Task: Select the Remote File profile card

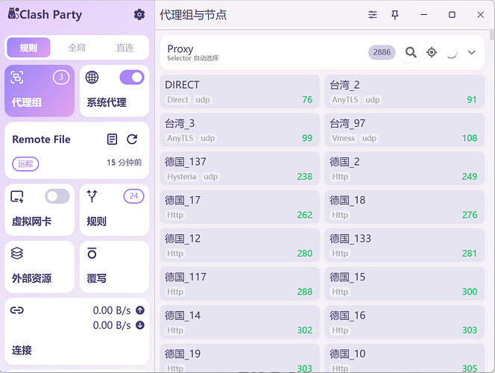Action: [x=77, y=151]
